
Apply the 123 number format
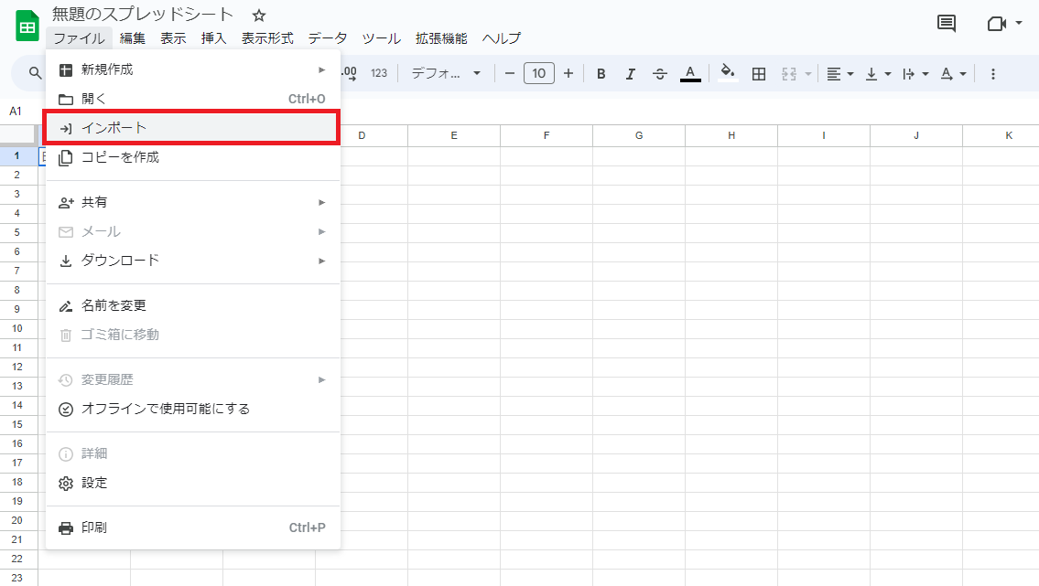pos(379,73)
